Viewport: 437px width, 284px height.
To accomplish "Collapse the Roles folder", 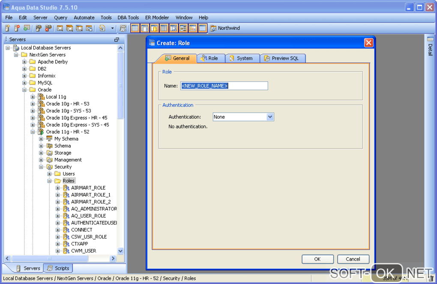I will 49,181.
